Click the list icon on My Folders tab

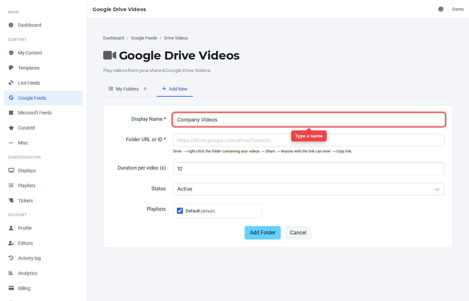click(111, 89)
